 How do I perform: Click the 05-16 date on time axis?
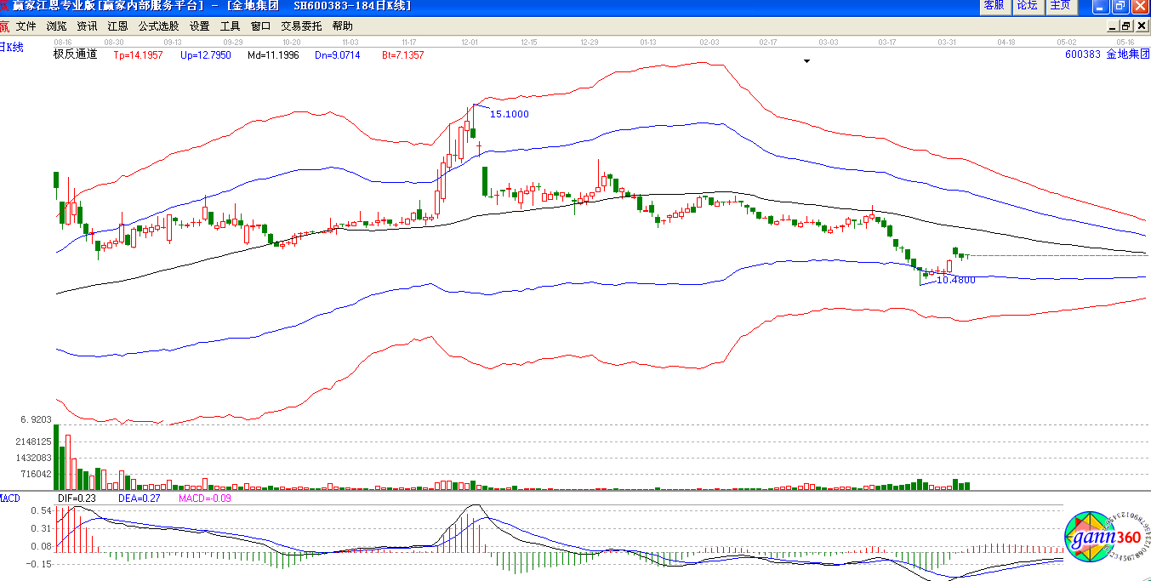pyautogui.click(x=1126, y=41)
